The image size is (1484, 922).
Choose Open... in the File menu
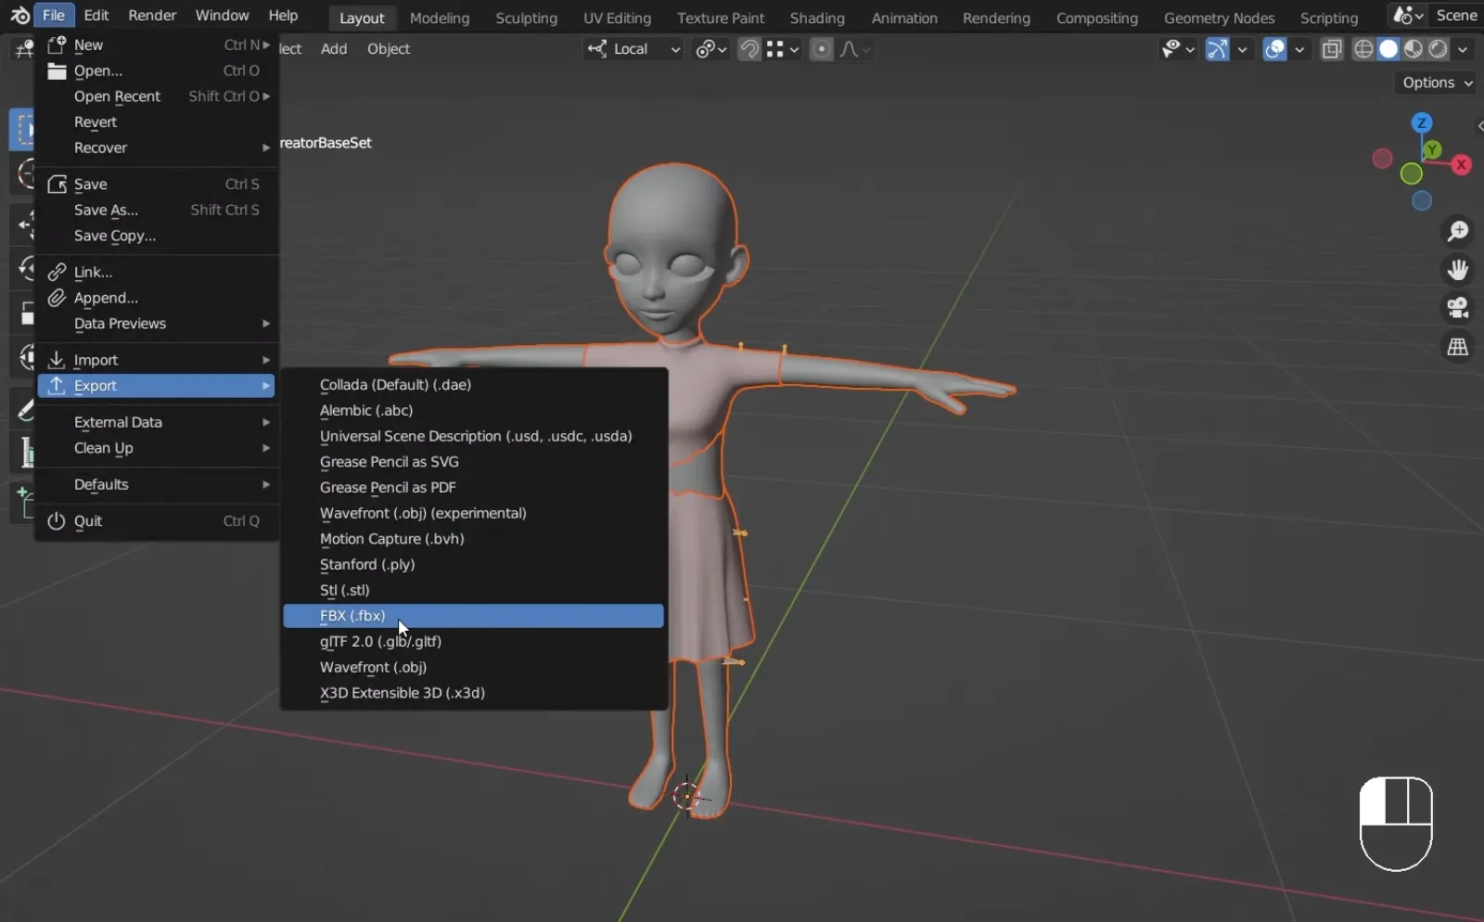156,70
